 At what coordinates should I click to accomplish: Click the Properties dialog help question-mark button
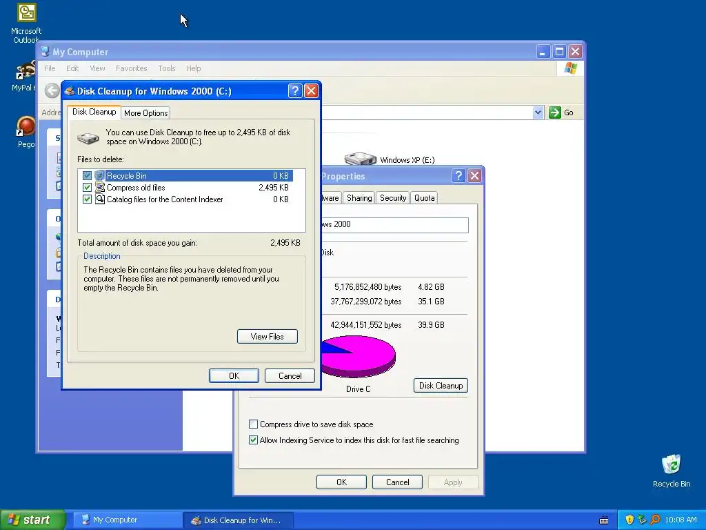click(x=458, y=176)
